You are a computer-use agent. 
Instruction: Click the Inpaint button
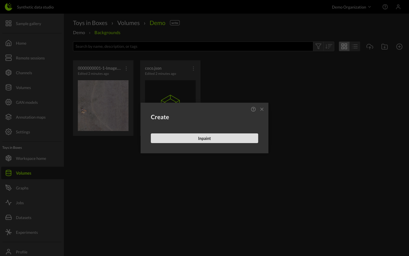click(204, 138)
